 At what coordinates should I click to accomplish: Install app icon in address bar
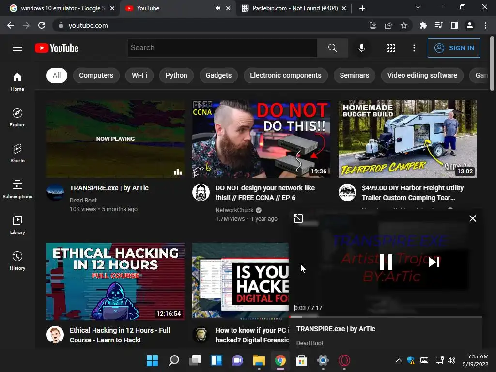(372, 25)
